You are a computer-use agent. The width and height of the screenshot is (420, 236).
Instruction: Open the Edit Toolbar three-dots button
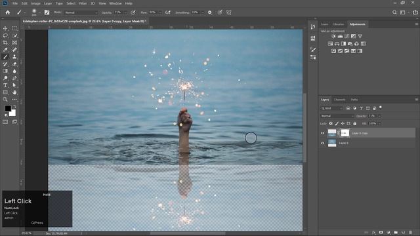point(14,99)
